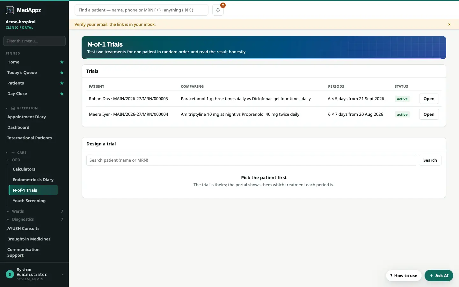Unpin Patients star icon
The image size is (459, 287).
click(x=62, y=83)
